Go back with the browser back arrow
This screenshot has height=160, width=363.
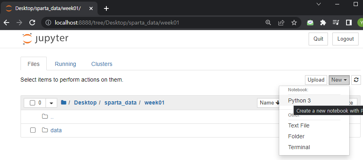coord(6,23)
